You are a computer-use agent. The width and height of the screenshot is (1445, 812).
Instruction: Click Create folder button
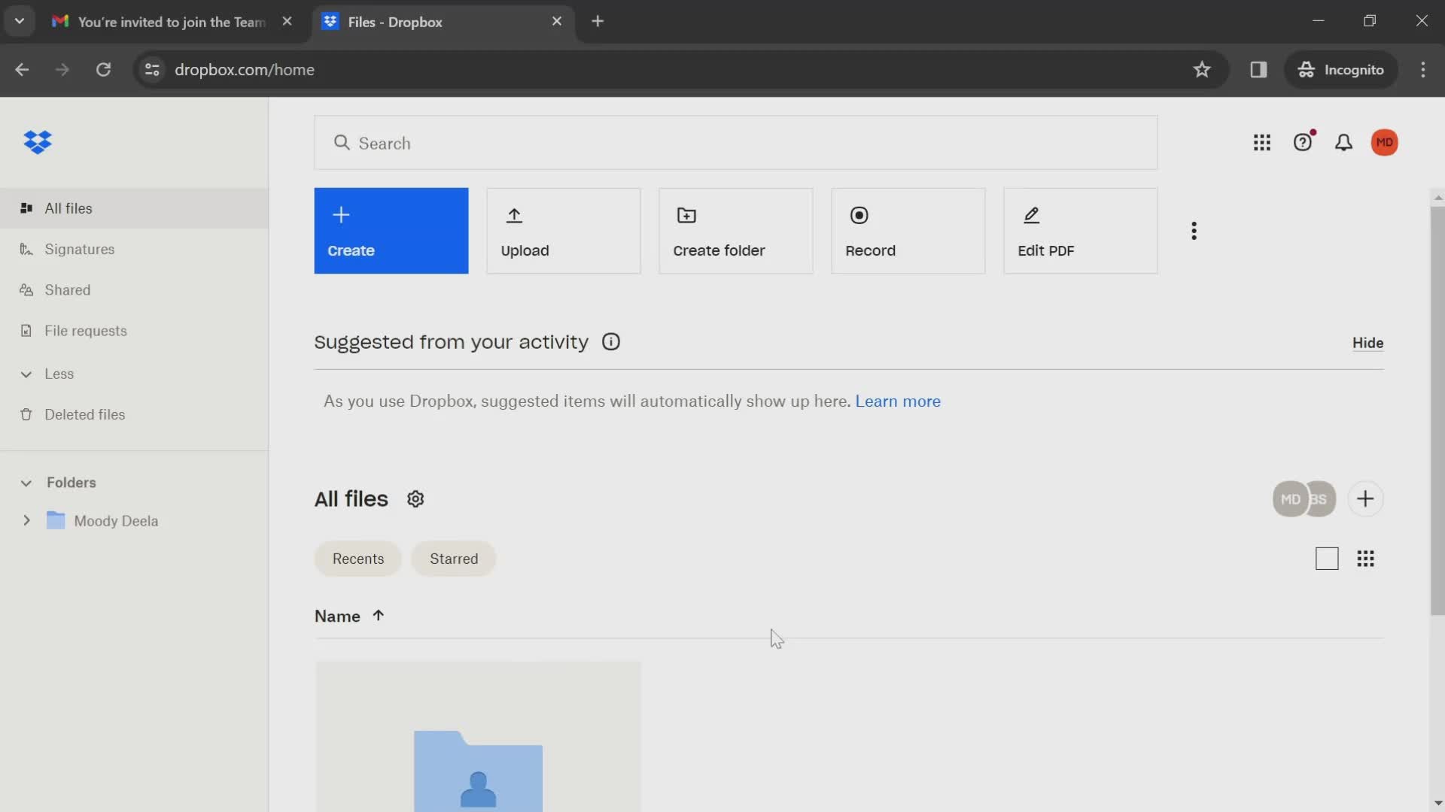click(736, 231)
